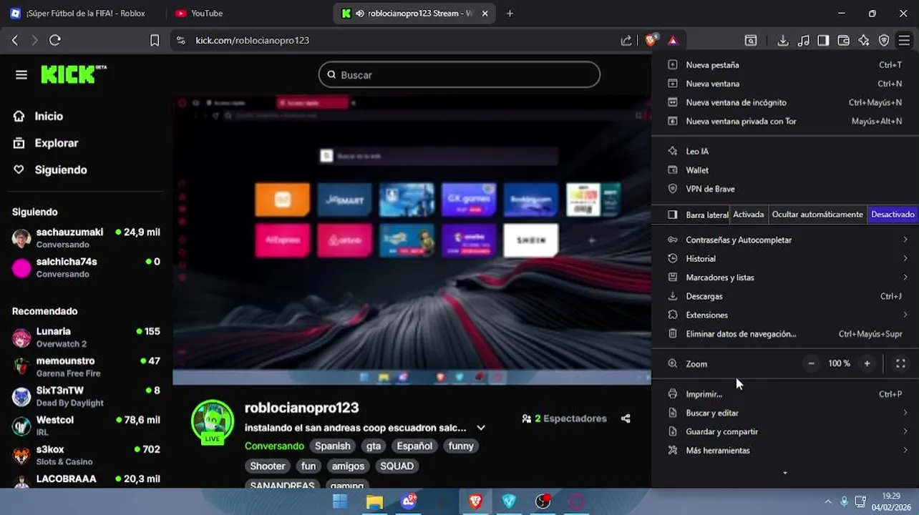Click the share page icon in address bar
The image size is (919, 515).
tap(626, 41)
